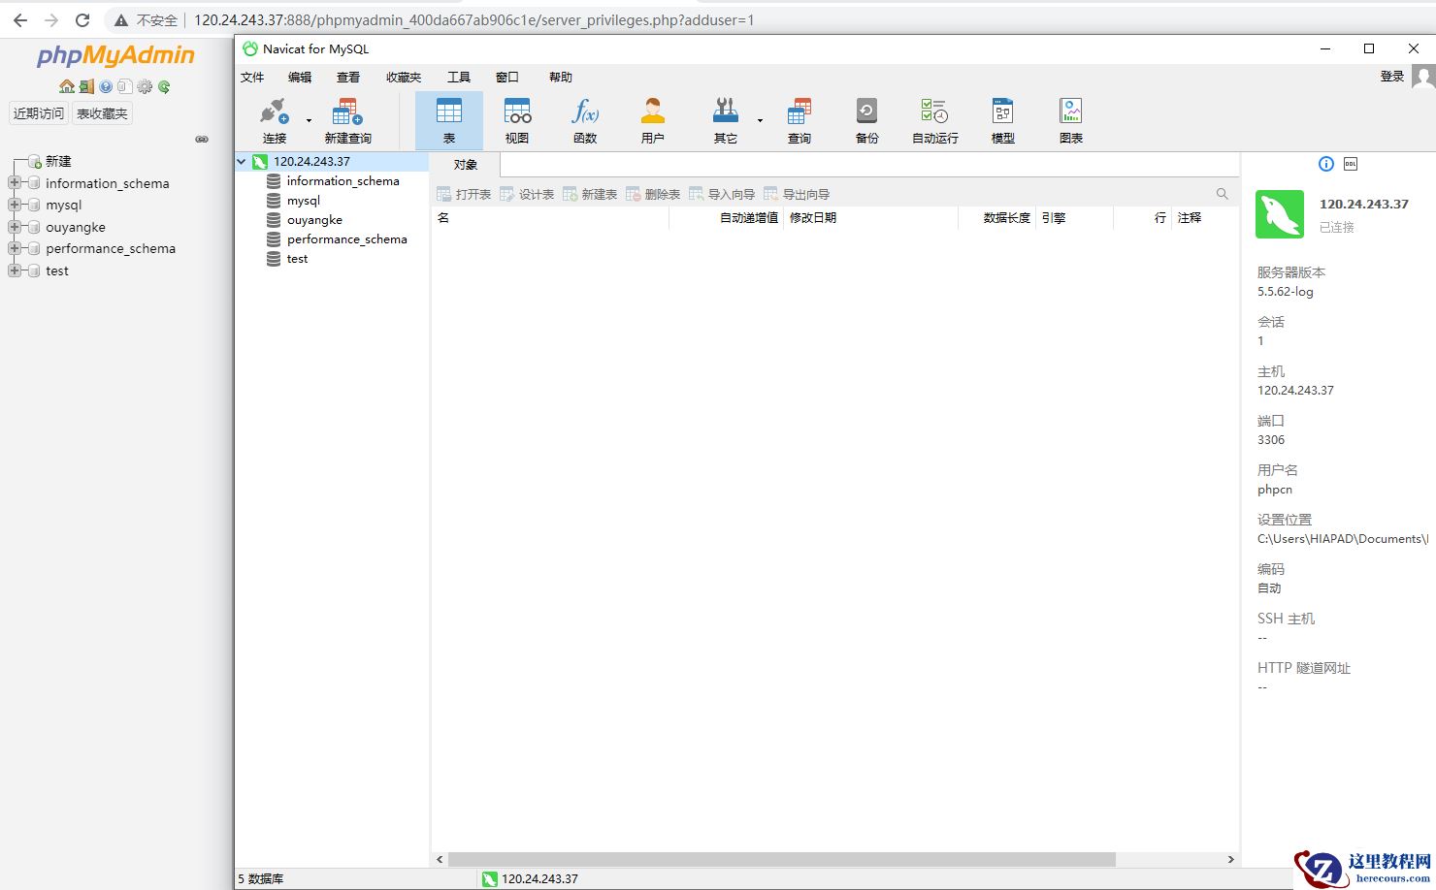Click the 删除表 (Delete Table) button
This screenshot has width=1436, height=890.
[x=653, y=194]
